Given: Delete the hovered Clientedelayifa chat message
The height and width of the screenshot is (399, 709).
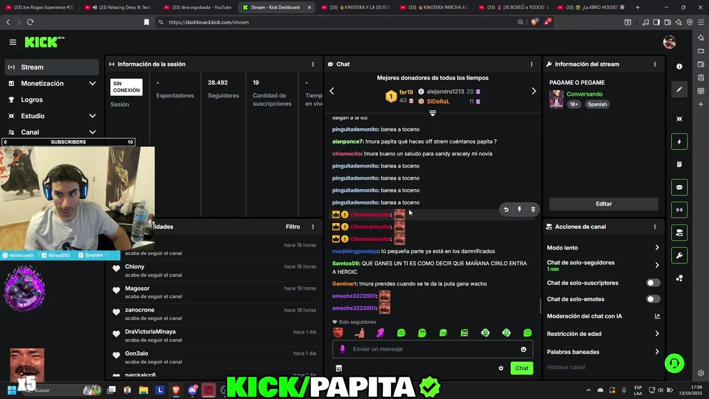Looking at the screenshot, I should [x=533, y=209].
